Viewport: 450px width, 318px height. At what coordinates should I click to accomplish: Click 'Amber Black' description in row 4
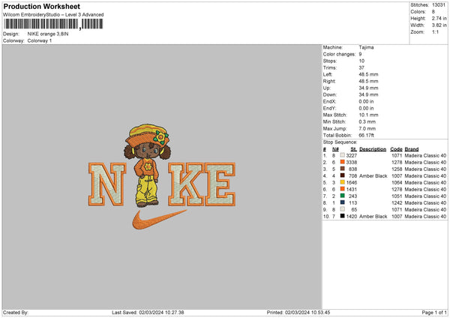pyautogui.click(x=373, y=175)
